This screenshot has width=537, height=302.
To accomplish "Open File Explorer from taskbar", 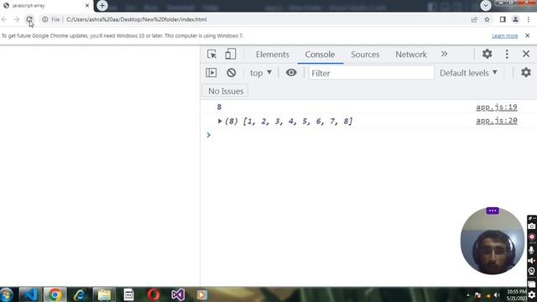I will [x=104, y=294].
